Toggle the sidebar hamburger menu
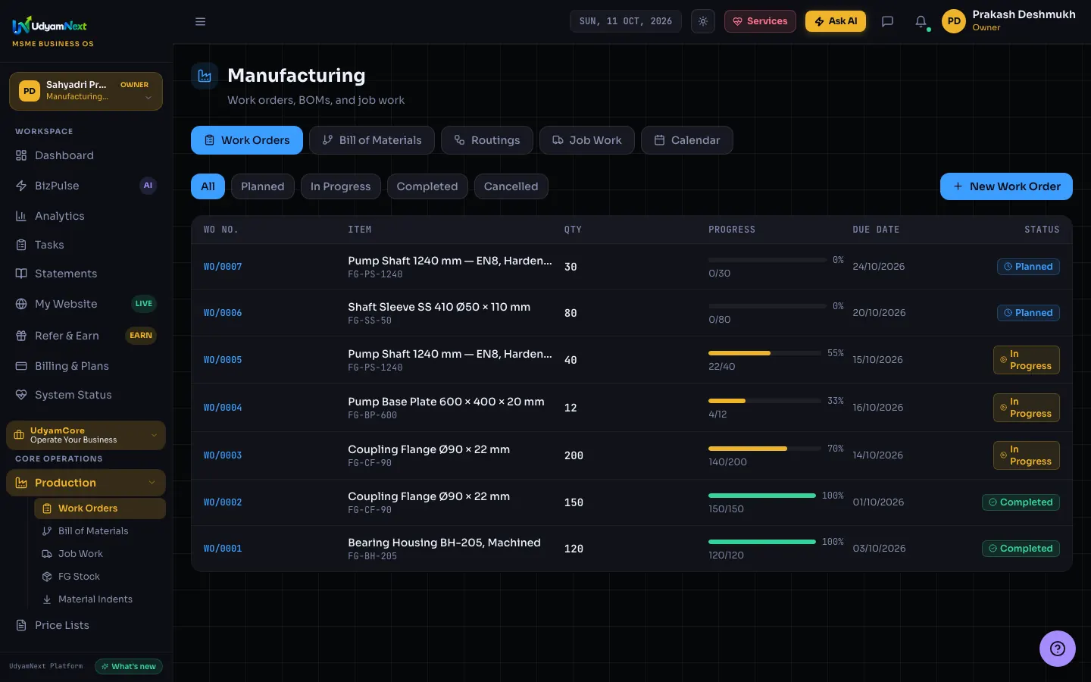1091x682 pixels. tap(200, 21)
